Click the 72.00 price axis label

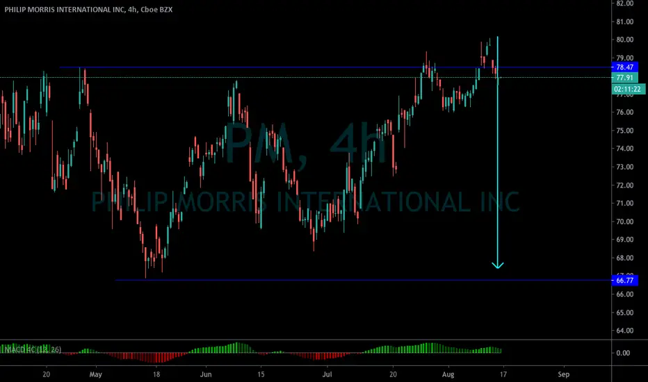[x=624, y=185]
